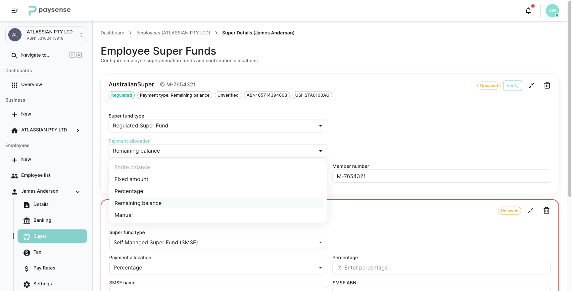
Task: Click the Banking institution icon
Action: [27, 221]
